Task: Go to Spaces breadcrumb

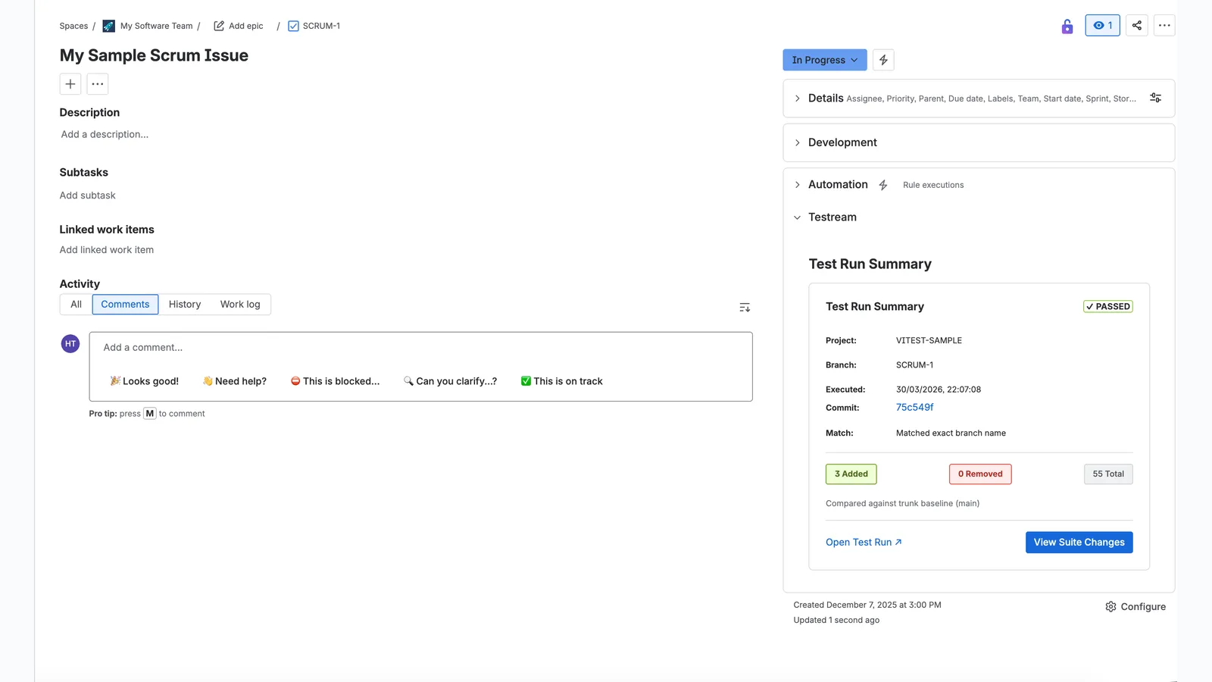Action: point(73,26)
